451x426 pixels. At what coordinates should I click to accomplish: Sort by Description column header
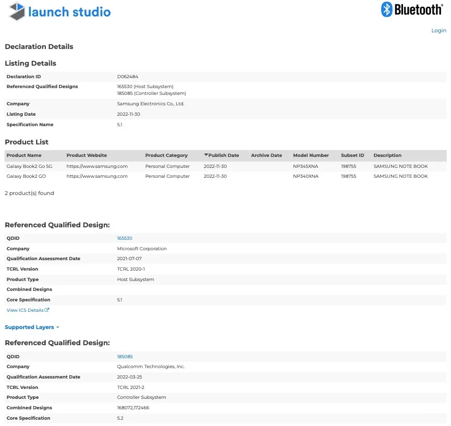click(x=387, y=155)
